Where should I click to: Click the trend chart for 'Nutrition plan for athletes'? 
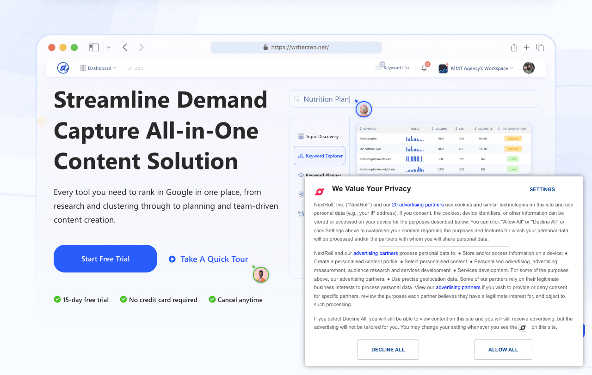(x=415, y=159)
